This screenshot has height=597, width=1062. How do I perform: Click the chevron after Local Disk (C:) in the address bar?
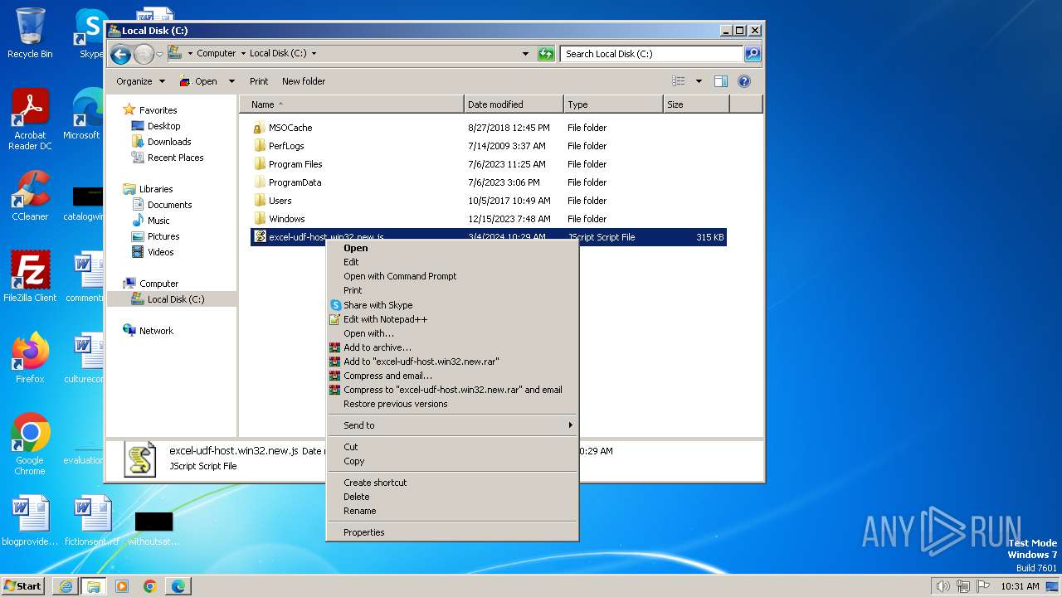pyautogui.click(x=314, y=54)
